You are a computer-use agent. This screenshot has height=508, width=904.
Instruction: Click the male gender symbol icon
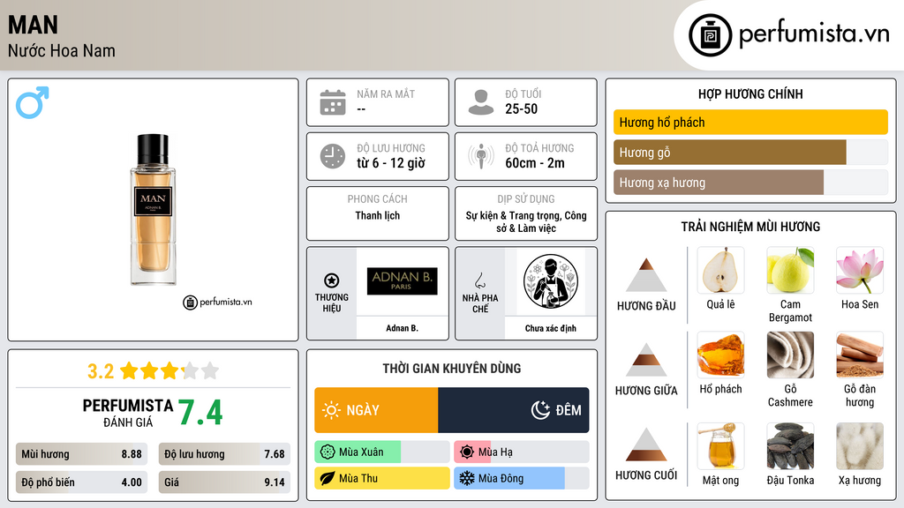point(33,102)
